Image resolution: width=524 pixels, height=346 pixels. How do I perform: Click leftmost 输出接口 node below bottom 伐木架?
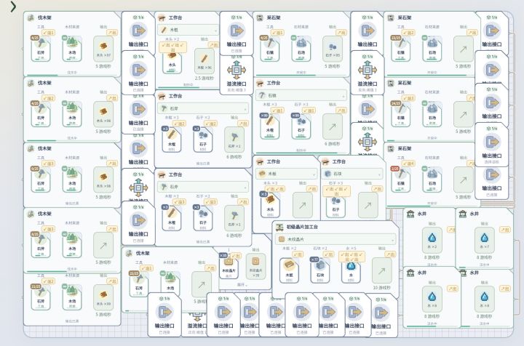point(164,315)
